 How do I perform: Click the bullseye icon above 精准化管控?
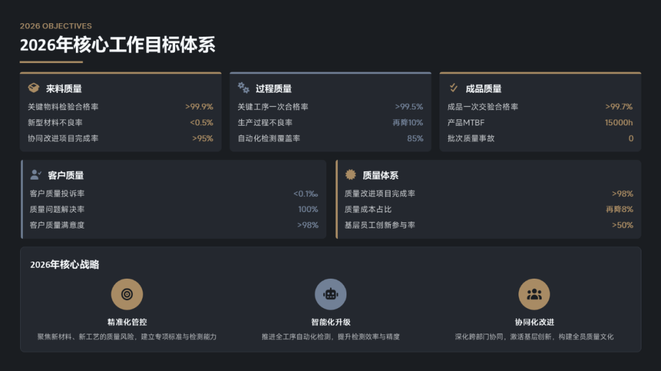pos(127,295)
